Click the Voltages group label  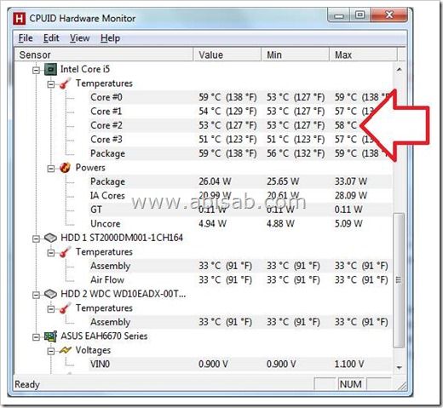93,350
